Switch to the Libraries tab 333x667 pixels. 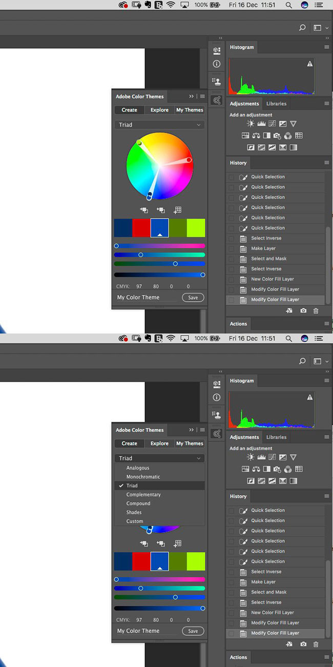pyautogui.click(x=276, y=104)
